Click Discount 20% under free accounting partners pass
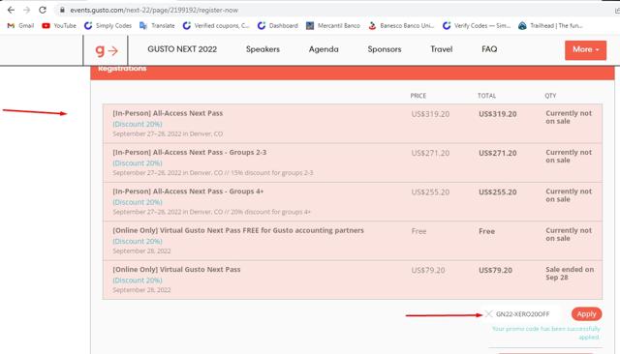 138,241
